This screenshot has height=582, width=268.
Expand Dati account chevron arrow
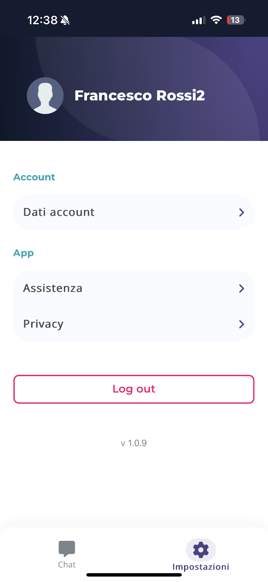coord(241,212)
